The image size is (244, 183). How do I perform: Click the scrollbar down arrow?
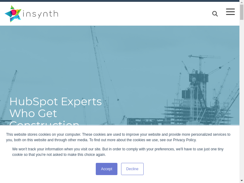pyautogui.click(x=242, y=181)
